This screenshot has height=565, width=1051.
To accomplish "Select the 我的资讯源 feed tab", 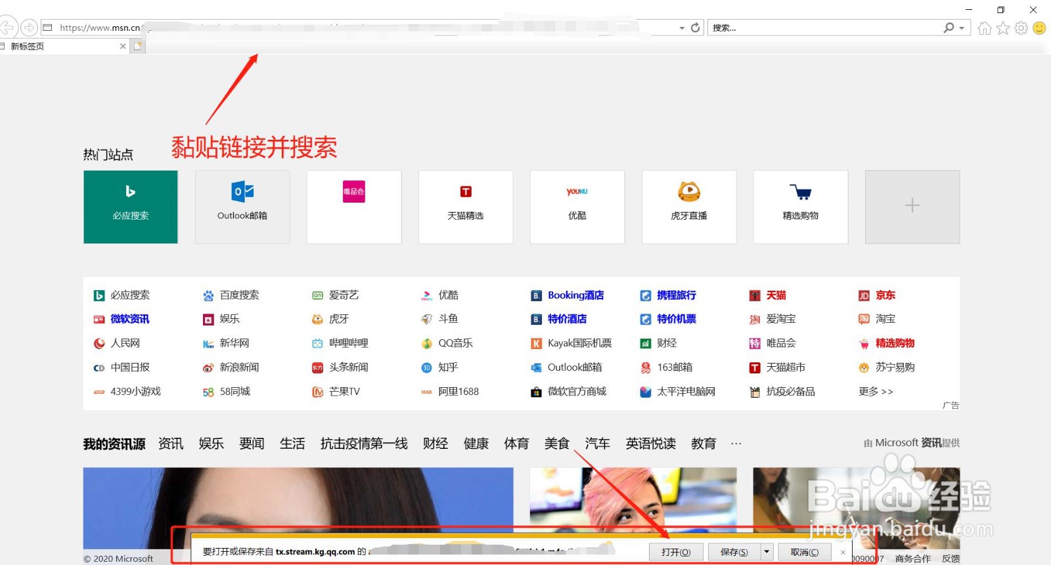I will [x=114, y=444].
